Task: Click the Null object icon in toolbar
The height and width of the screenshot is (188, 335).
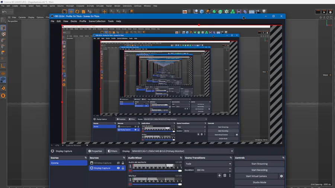Action: (195, 12)
